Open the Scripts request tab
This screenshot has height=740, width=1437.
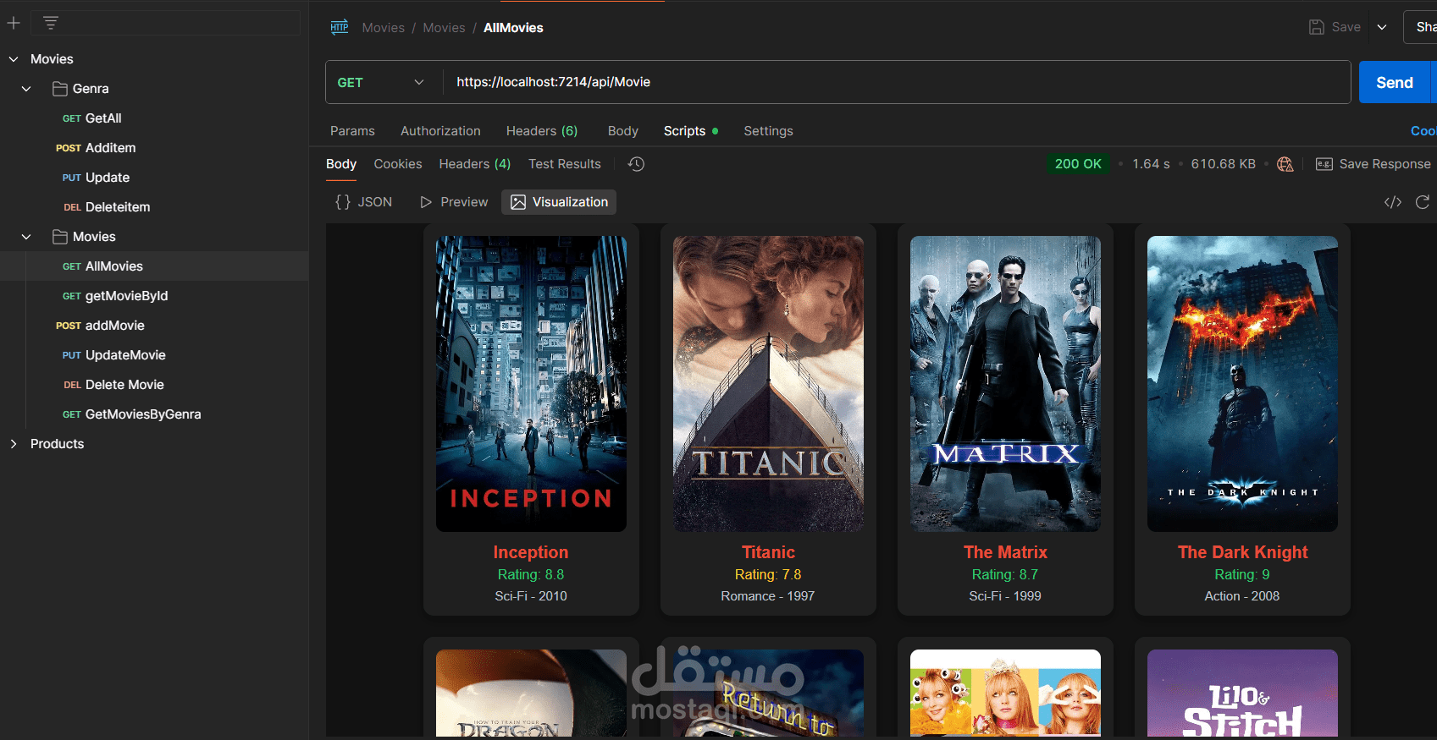pos(684,131)
